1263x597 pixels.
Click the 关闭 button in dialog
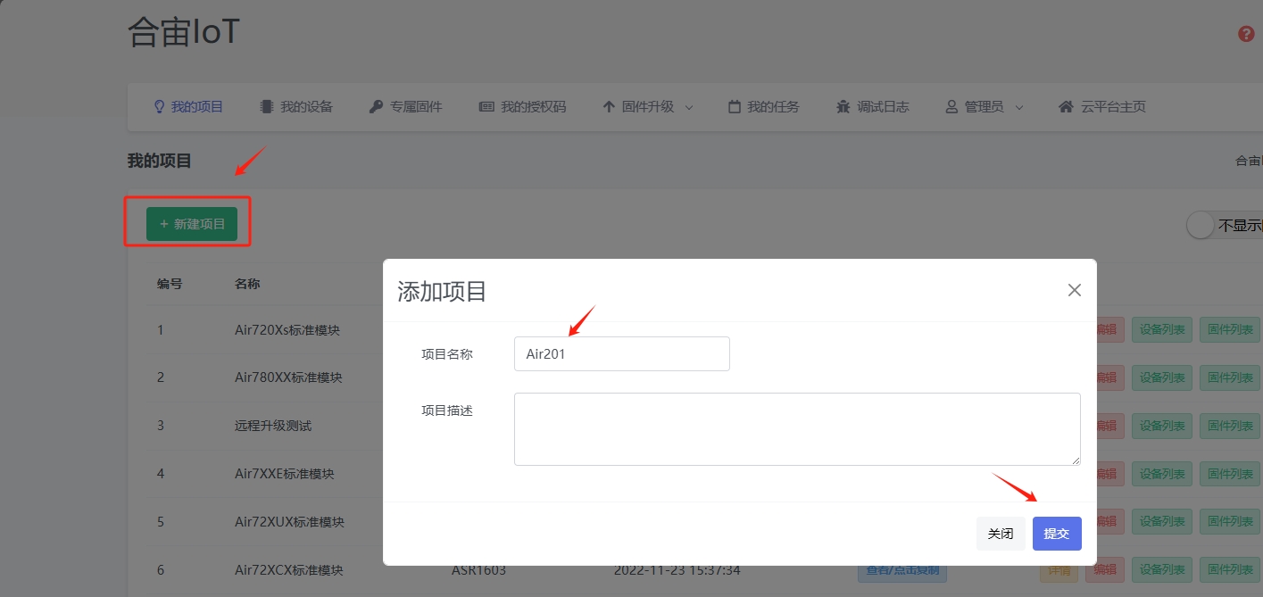[1001, 534]
